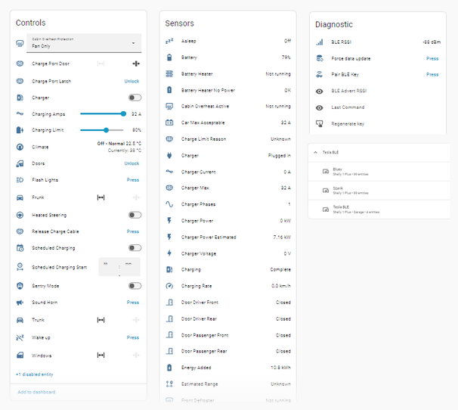Click the Regenerate key icon

click(x=320, y=124)
